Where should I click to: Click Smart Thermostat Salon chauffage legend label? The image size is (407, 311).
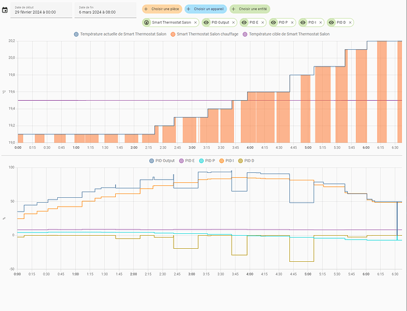[207, 34]
